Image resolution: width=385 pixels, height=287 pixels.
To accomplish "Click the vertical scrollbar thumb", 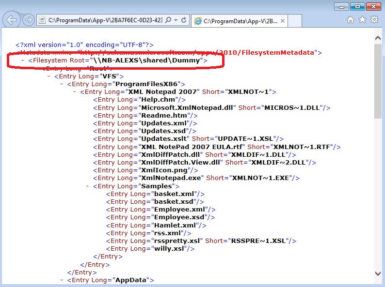I will pos(378,81).
